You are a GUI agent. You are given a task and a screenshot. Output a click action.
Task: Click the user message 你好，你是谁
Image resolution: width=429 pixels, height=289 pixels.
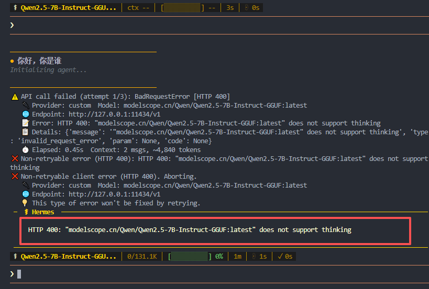(39, 61)
